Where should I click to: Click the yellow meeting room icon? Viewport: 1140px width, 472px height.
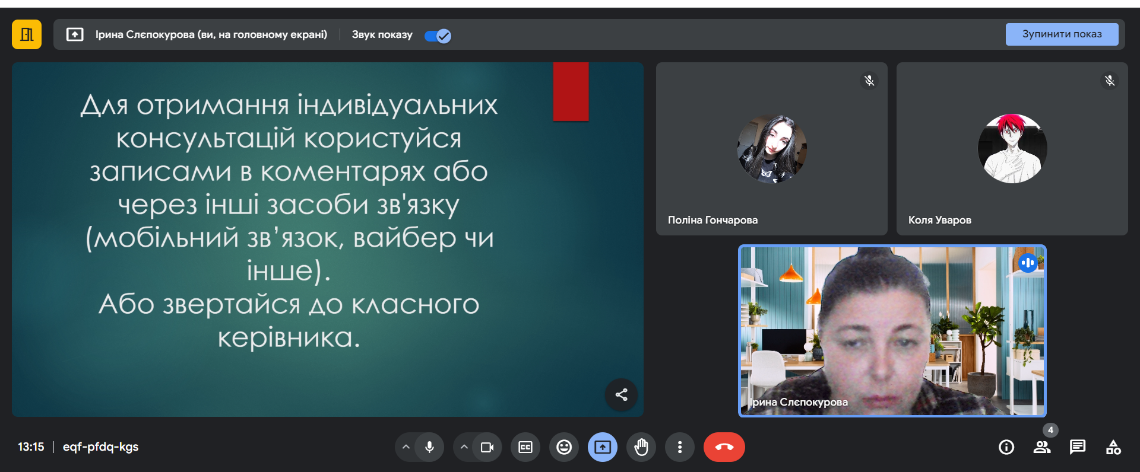click(x=27, y=34)
